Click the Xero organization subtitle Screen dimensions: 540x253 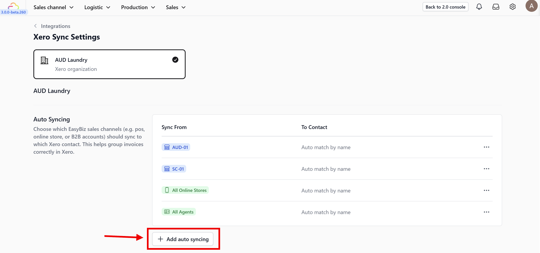pos(76,69)
